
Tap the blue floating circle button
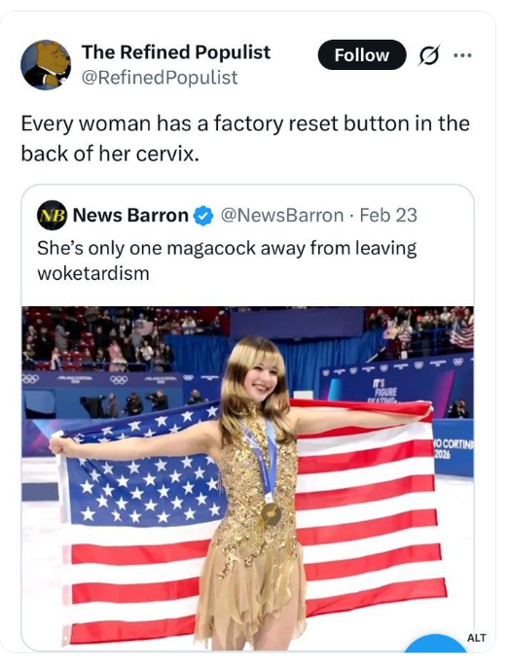pyautogui.click(x=435, y=644)
